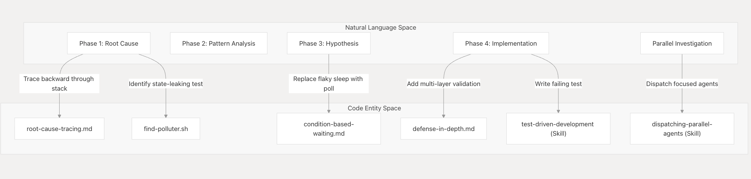This screenshot has height=179, width=751.
Task: Select the Parallel Investigation node
Action: (682, 43)
